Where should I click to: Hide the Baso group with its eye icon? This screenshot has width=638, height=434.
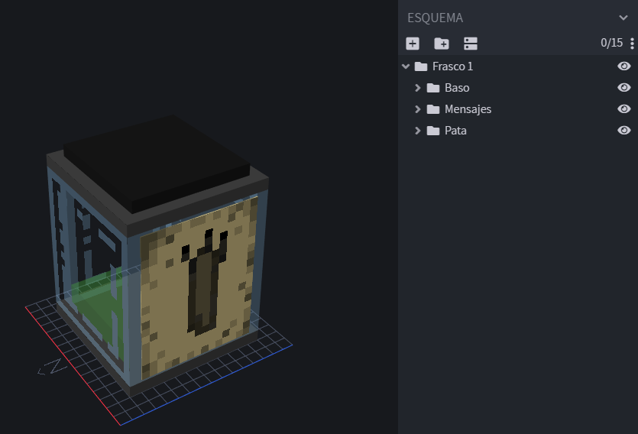(x=623, y=87)
